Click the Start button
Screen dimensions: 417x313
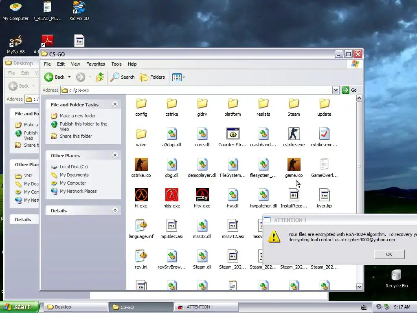pyautogui.click(x=20, y=307)
